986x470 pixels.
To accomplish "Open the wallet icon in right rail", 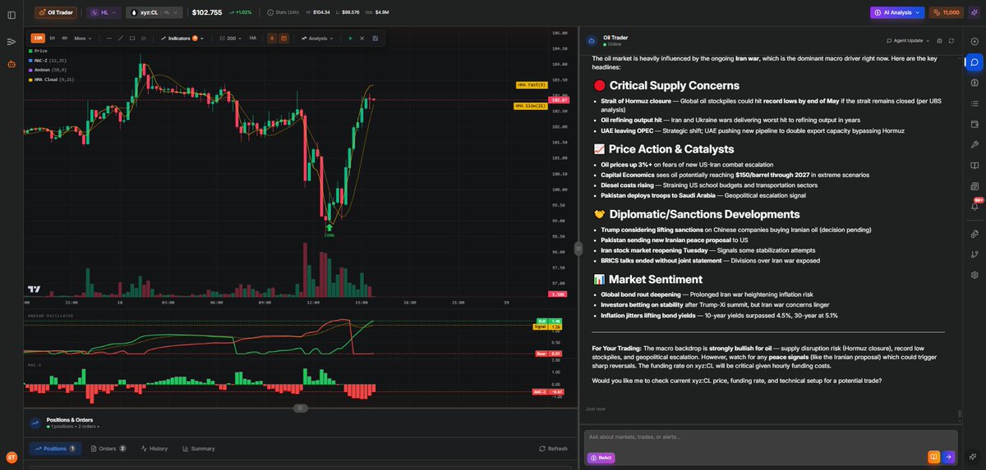I will click(974, 124).
